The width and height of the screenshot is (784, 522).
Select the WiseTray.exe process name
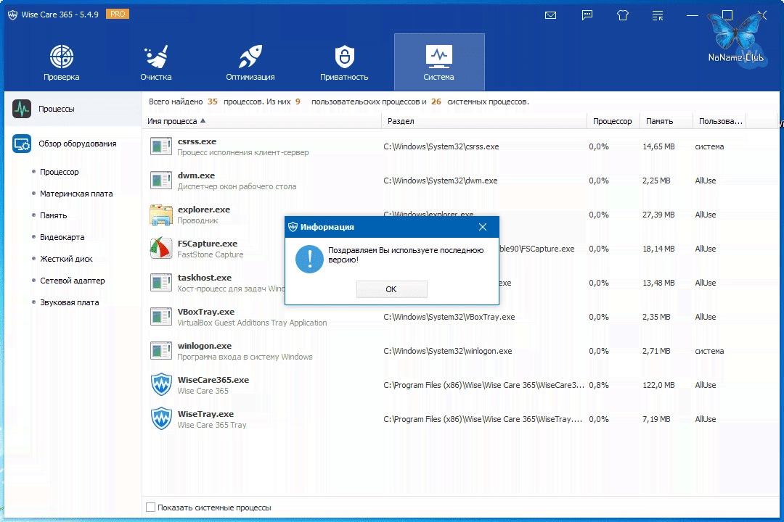point(205,413)
